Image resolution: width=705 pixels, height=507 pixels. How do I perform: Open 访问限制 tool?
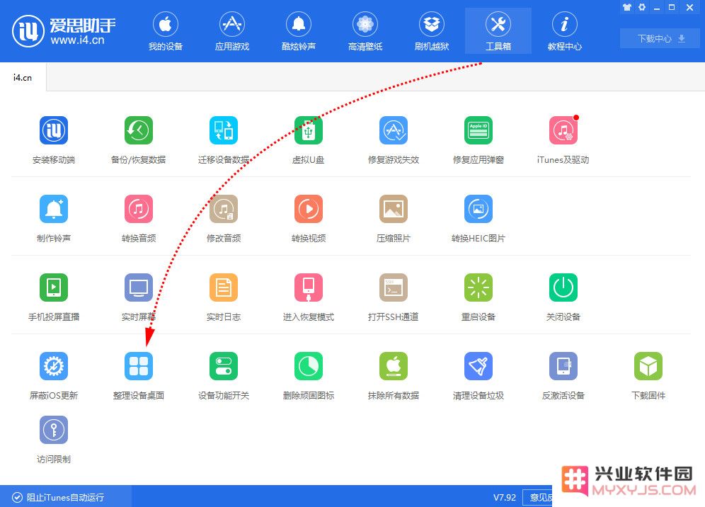[x=54, y=430]
